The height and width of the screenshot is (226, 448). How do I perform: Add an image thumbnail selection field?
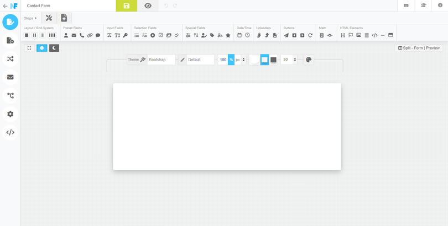point(169,35)
